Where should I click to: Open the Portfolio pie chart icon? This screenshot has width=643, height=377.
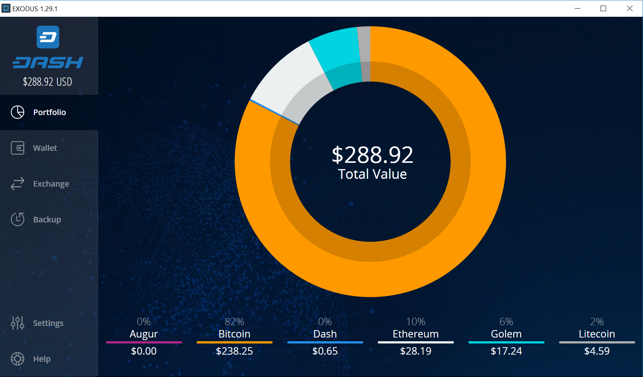(18, 112)
